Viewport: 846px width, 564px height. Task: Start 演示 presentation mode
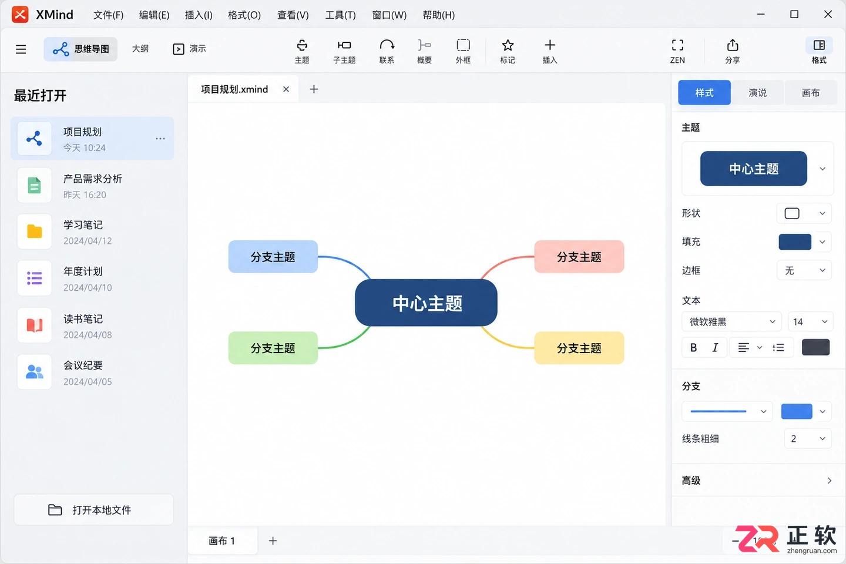[189, 49]
